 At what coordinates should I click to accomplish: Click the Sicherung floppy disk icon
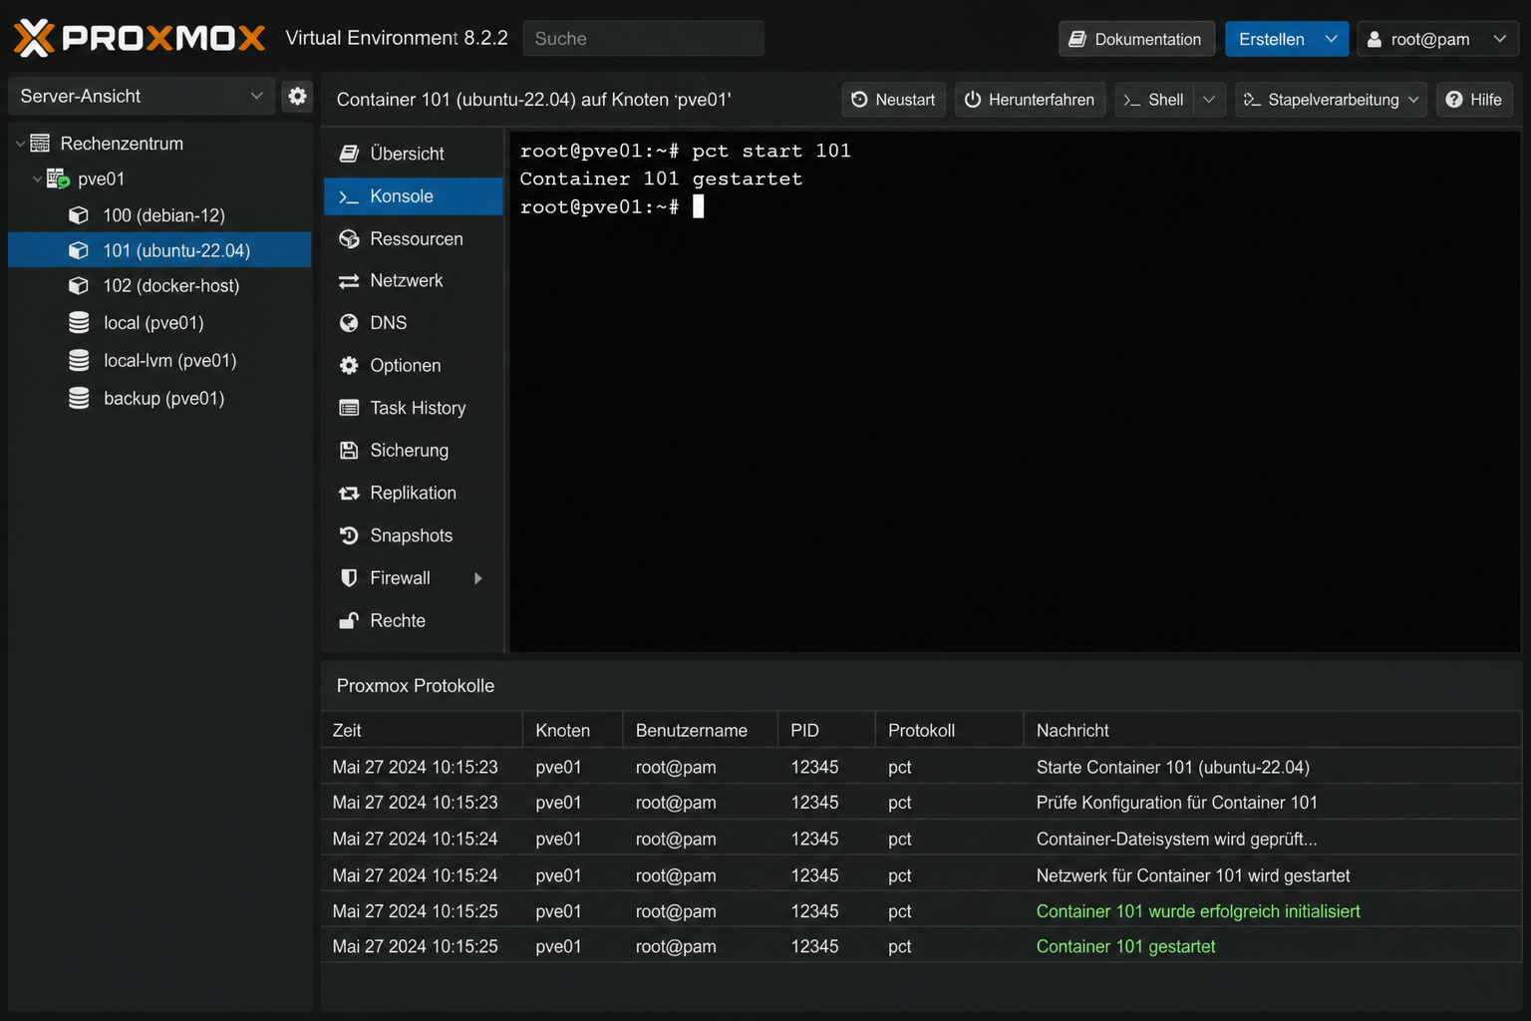[349, 451]
